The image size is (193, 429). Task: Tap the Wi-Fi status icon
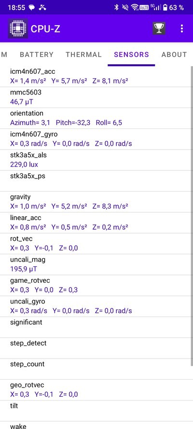[134, 8]
